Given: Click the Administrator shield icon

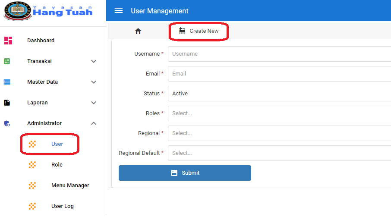Looking at the screenshot, I should (x=7, y=123).
